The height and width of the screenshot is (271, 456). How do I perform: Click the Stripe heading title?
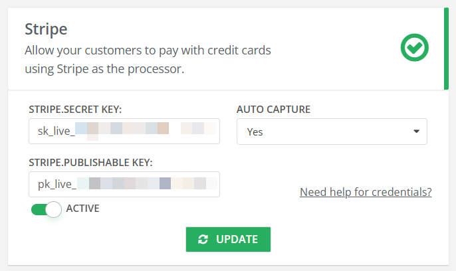tap(47, 29)
